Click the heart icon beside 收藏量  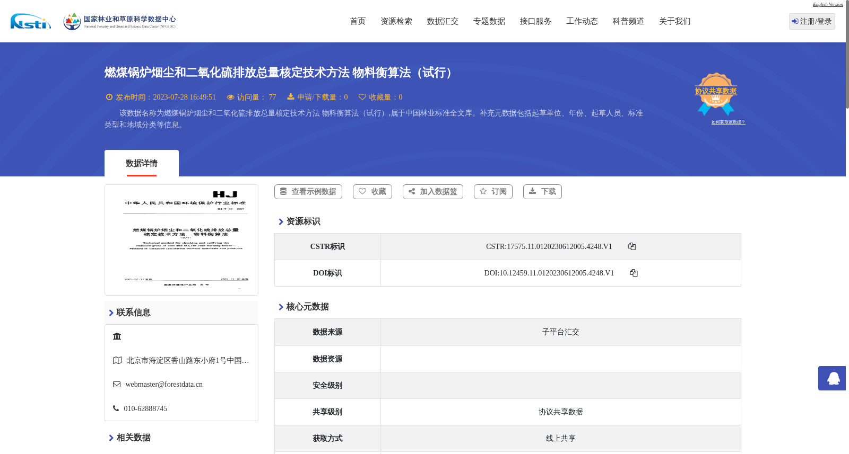pyautogui.click(x=362, y=97)
